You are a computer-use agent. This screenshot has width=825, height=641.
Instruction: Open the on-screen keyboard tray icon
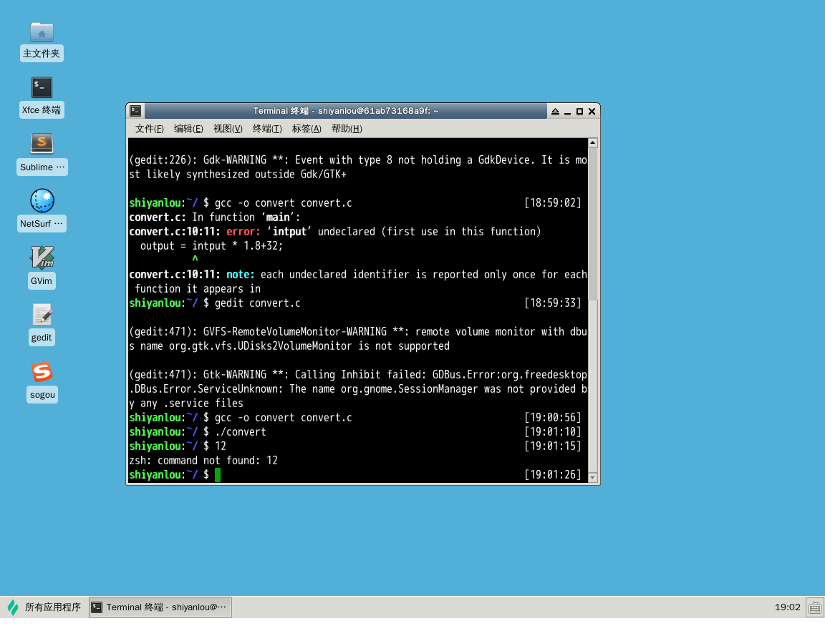point(814,607)
